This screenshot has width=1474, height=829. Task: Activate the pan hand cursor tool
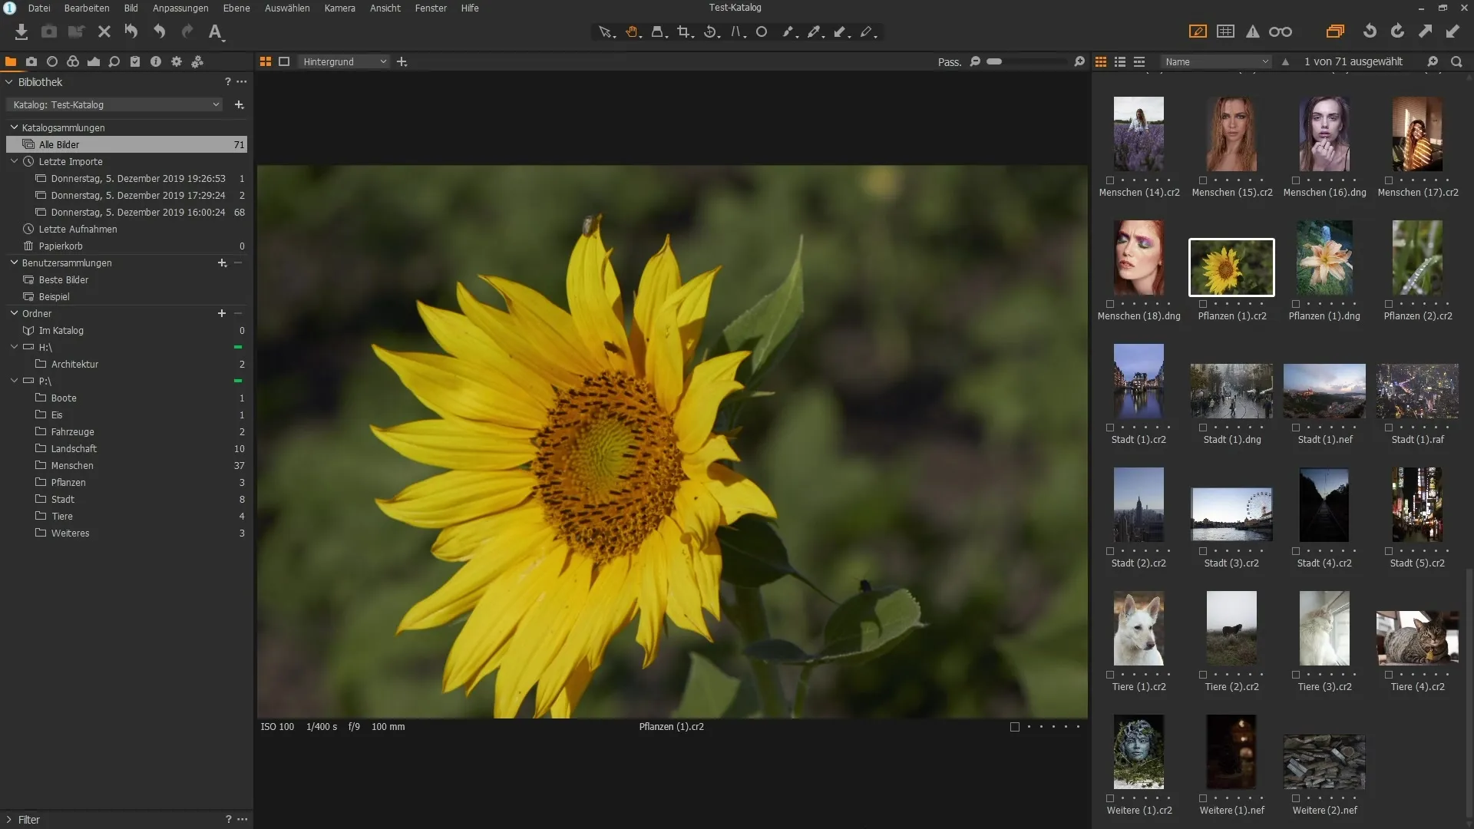pyautogui.click(x=633, y=32)
